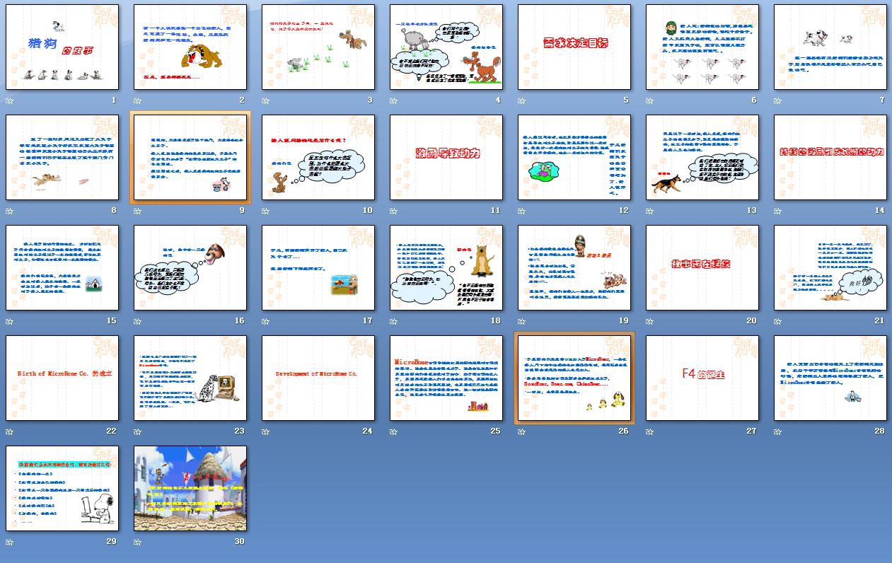Screen dimensions: 892x563
Task: Preview slide 20 using its star icon
Action: coord(649,322)
